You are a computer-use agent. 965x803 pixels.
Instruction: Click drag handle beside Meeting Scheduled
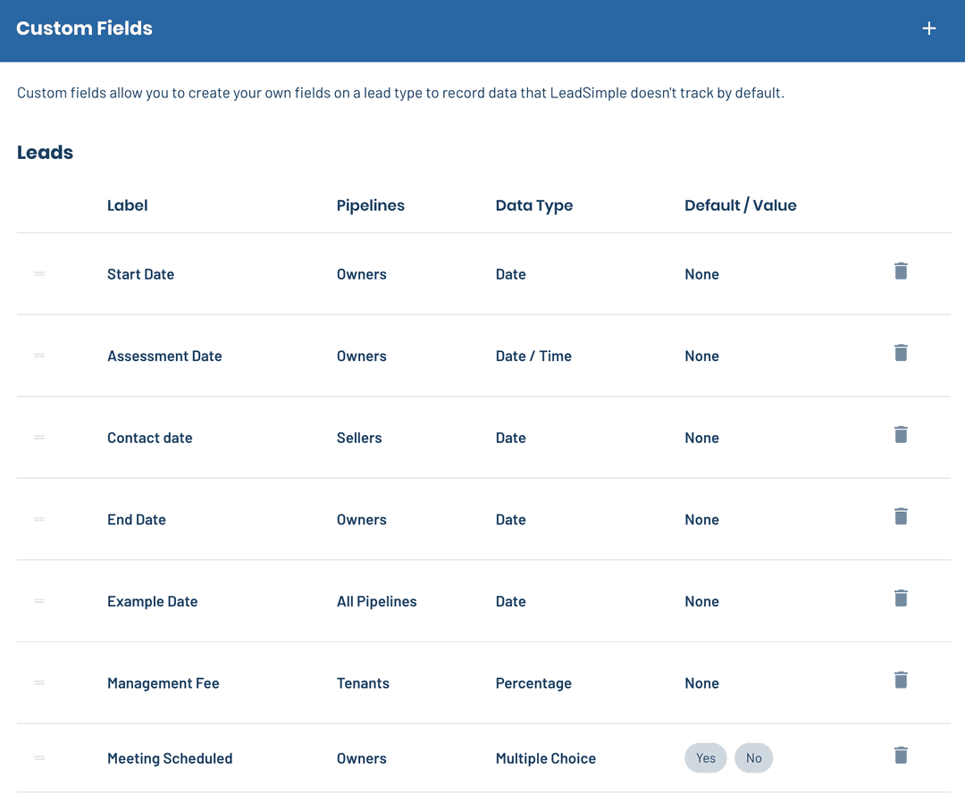point(39,758)
